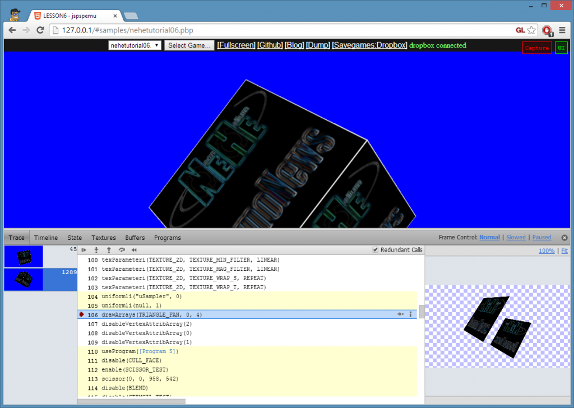The height and width of the screenshot is (408, 574).
Task: Bookmark this page with the star icon
Action: 531,30
